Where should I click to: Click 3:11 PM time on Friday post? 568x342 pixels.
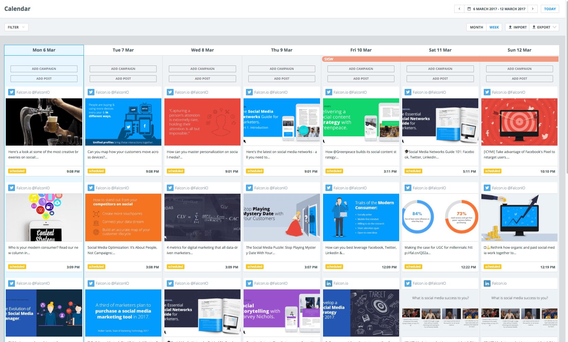[390, 171]
